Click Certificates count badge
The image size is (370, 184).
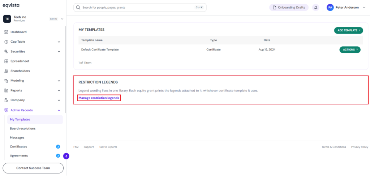point(58,147)
